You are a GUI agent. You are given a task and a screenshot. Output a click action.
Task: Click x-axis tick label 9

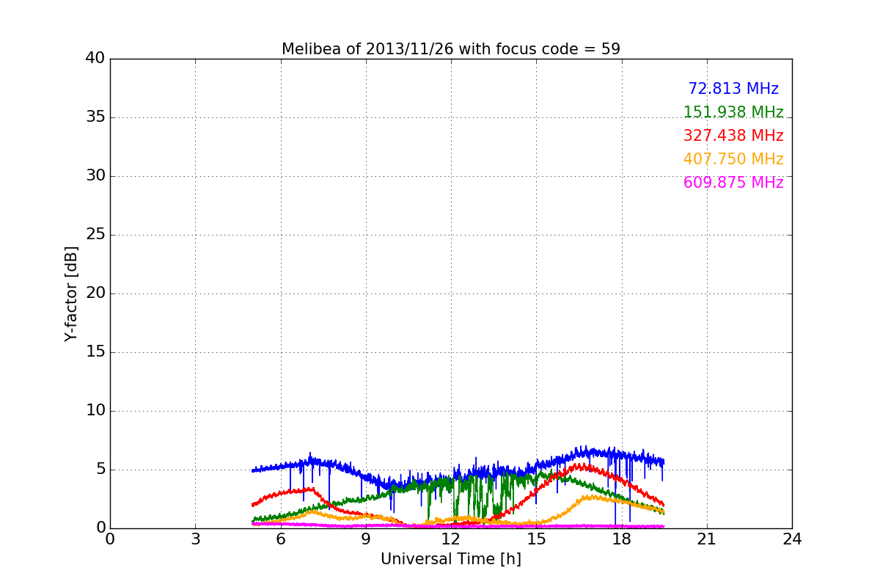(366, 539)
